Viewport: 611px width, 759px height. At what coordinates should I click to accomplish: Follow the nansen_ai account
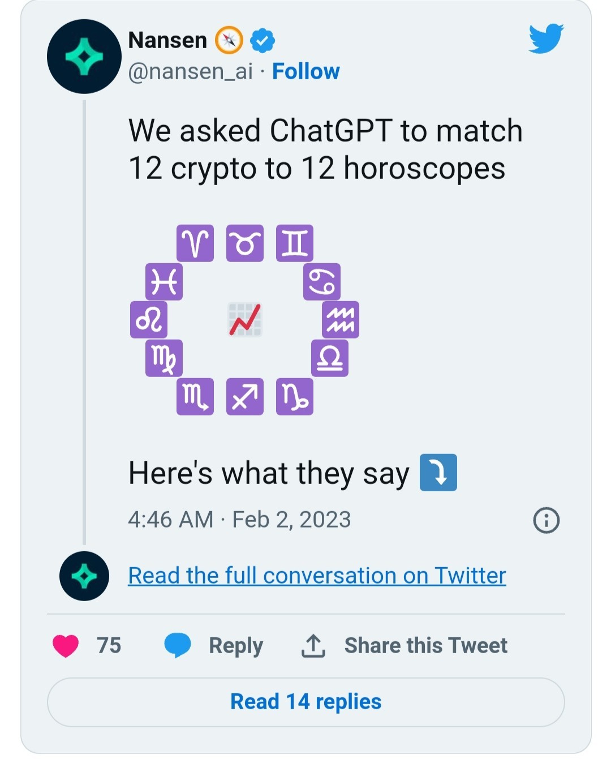click(x=305, y=71)
